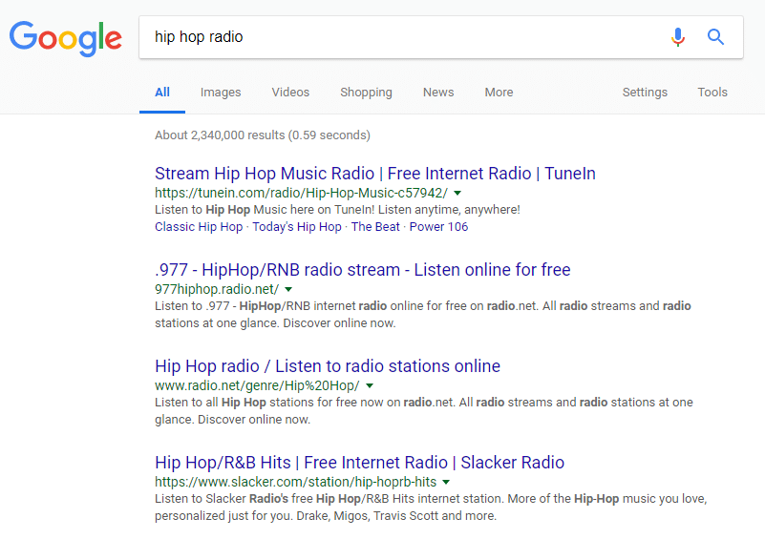Click the https://tunein.com/radio/Hip-Hop-Music-c57942/ URL text
Viewport: 765px width, 539px height.
pos(301,193)
